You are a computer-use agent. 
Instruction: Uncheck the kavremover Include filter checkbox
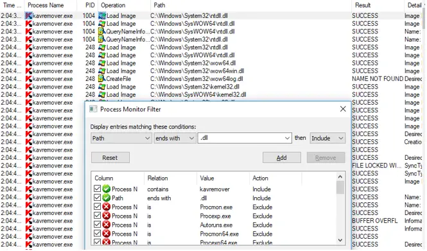point(97,188)
